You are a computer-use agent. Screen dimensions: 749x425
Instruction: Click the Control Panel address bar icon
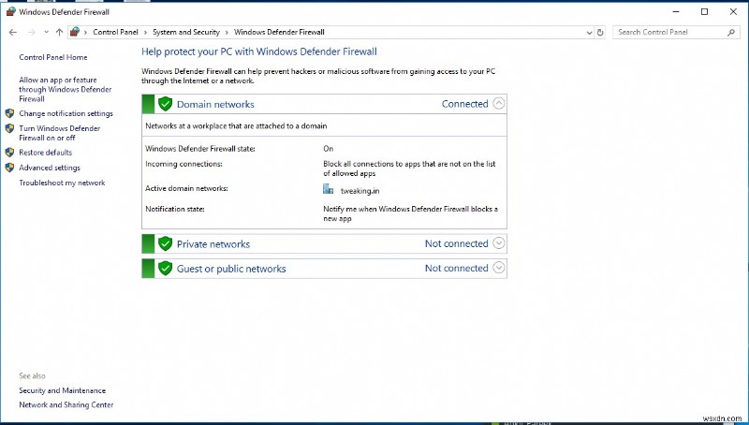[x=75, y=32]
